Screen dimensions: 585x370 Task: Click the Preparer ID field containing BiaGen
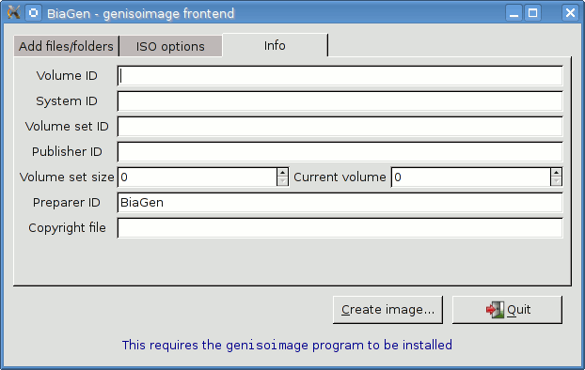[x=340, y=203]
